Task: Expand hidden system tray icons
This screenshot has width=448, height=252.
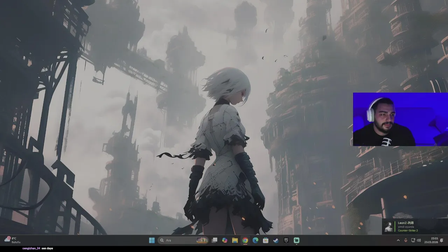Action: [x=398, y=240]
